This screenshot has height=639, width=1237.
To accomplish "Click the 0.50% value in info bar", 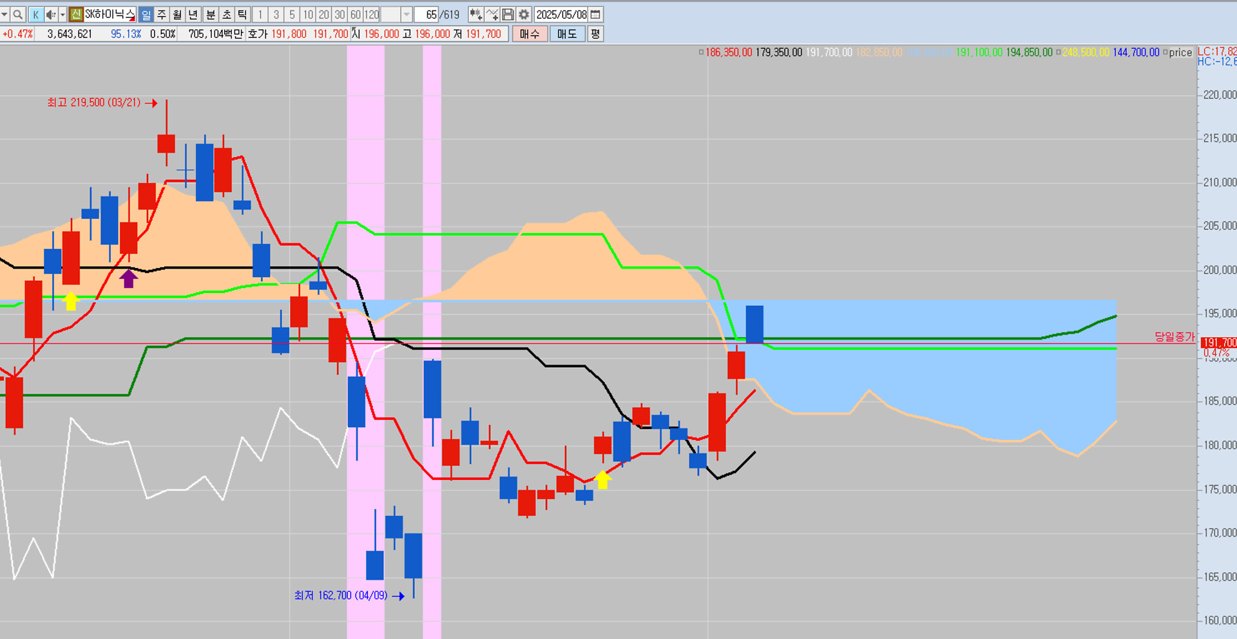I will [x=163, y=33].
